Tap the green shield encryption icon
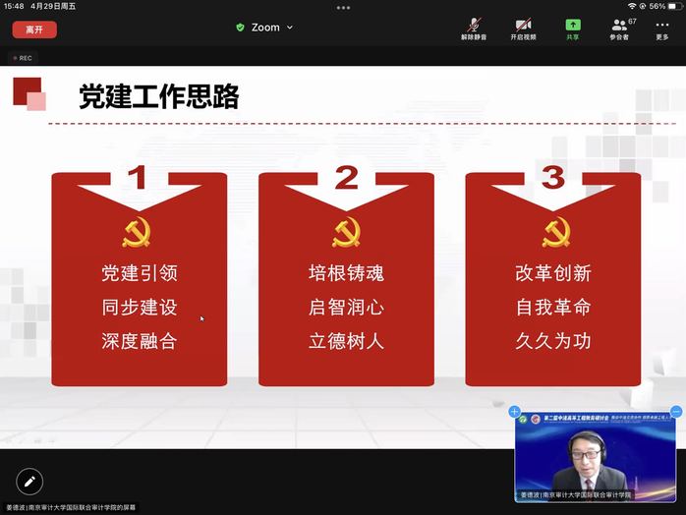The height and width of the screenshot is (515, 686). click(x=240, y=28)
